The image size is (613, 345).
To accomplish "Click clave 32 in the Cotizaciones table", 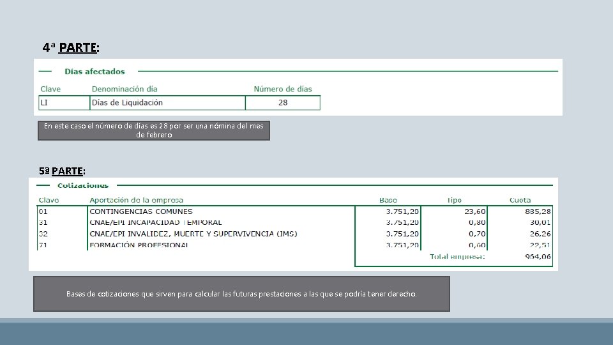I will pos(43,234).
